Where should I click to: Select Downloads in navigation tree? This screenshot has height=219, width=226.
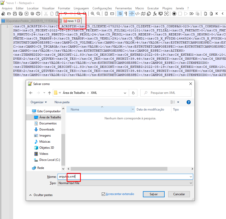[44, 129]
